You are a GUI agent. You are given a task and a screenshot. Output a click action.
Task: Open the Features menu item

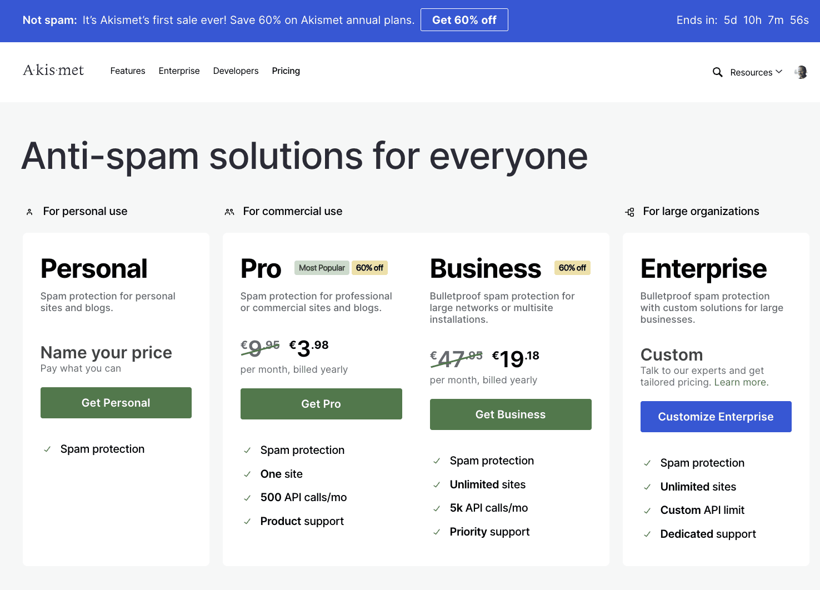[128, 71]
